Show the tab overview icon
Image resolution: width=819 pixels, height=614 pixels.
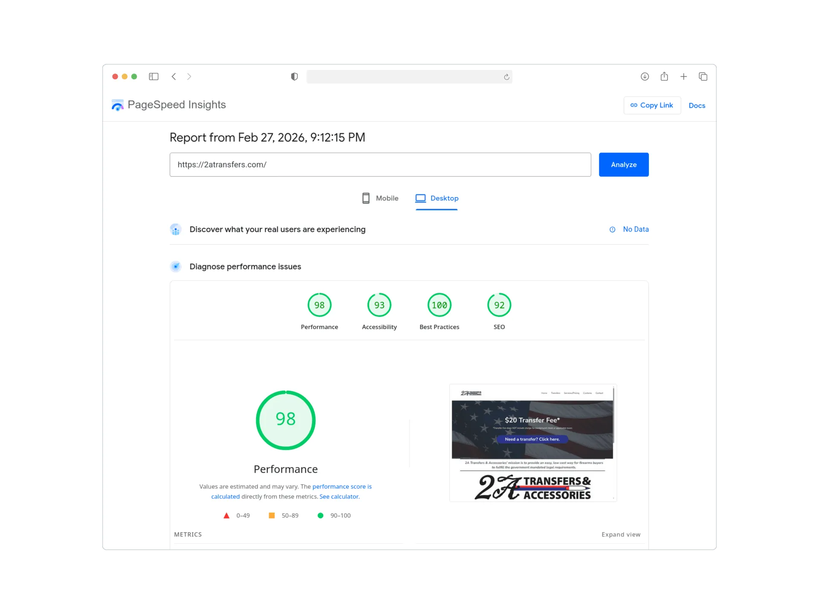pyautogui.click(x=703, y=76)
